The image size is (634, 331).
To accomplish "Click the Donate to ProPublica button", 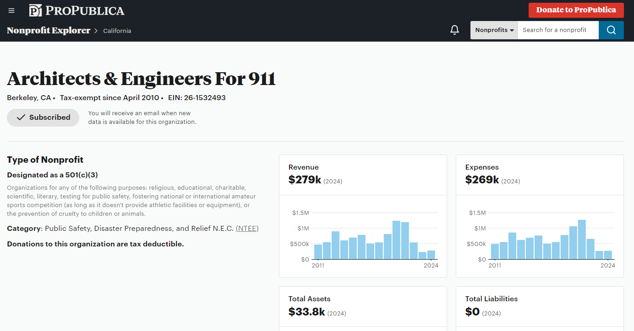I will point(576,10).
